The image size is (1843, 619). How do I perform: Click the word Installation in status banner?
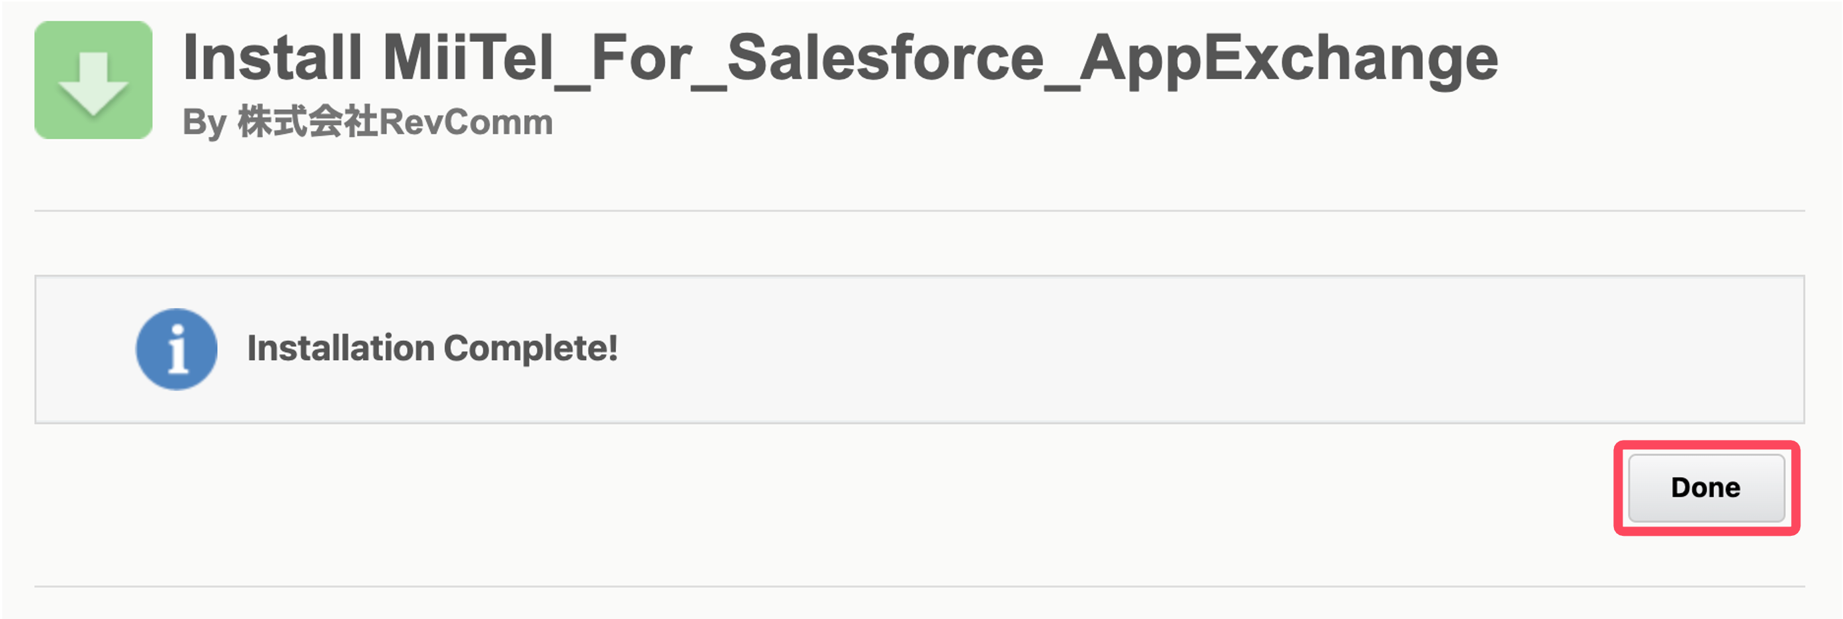coord(340,348)
